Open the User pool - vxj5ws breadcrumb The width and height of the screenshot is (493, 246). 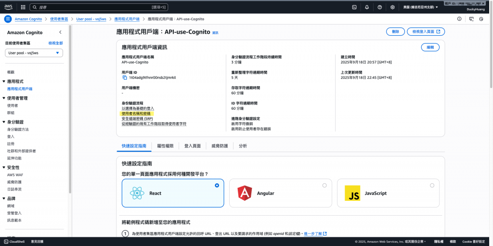click(91, 19)
